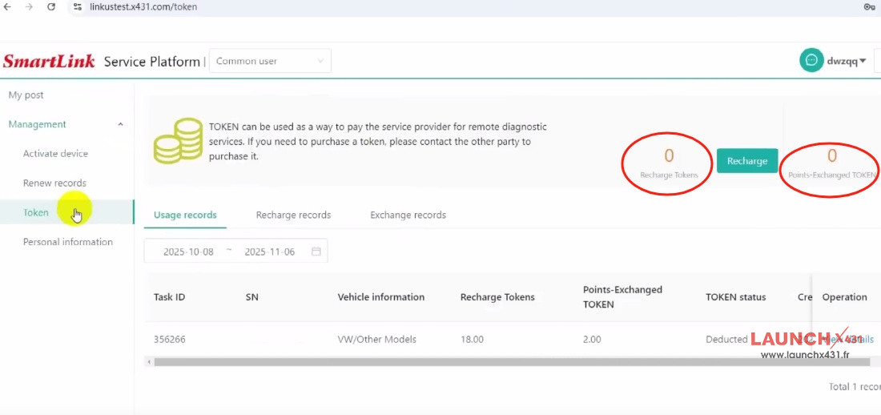Click the horizontal table scrollbar
Viewport: 881px width, 415px height.
tap(512, 362)
